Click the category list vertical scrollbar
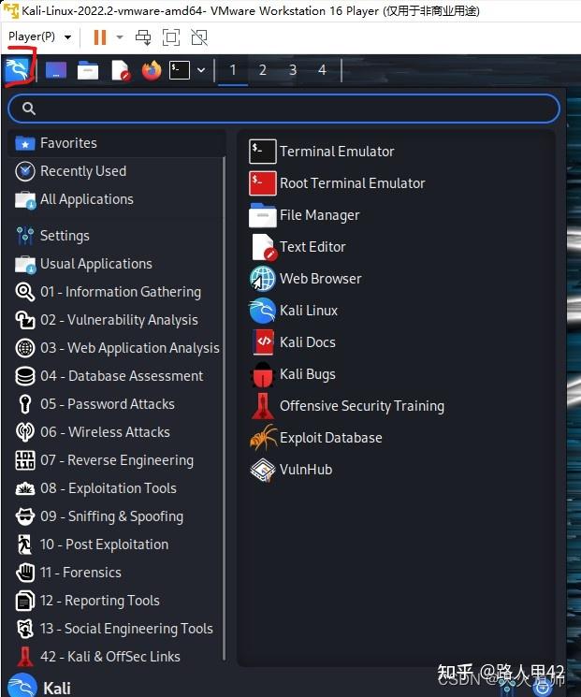The image size is (581, 697). pyautogui.click(x=224, y=408)
